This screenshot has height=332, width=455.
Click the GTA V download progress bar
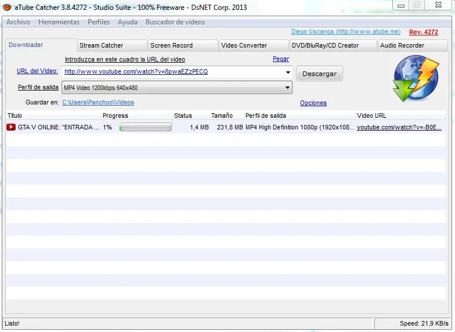tap(145, 127)
